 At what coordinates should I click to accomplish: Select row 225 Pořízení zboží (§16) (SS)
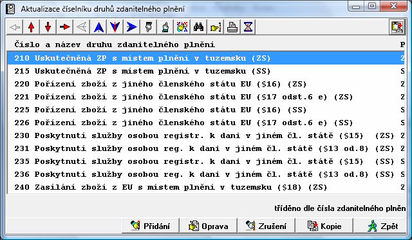(206, 110)
